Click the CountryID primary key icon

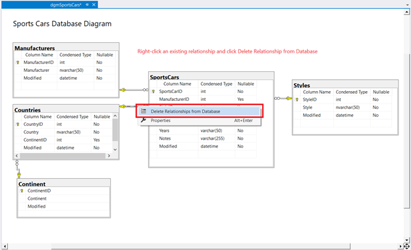pyautogui.click(x=18, y=124)
